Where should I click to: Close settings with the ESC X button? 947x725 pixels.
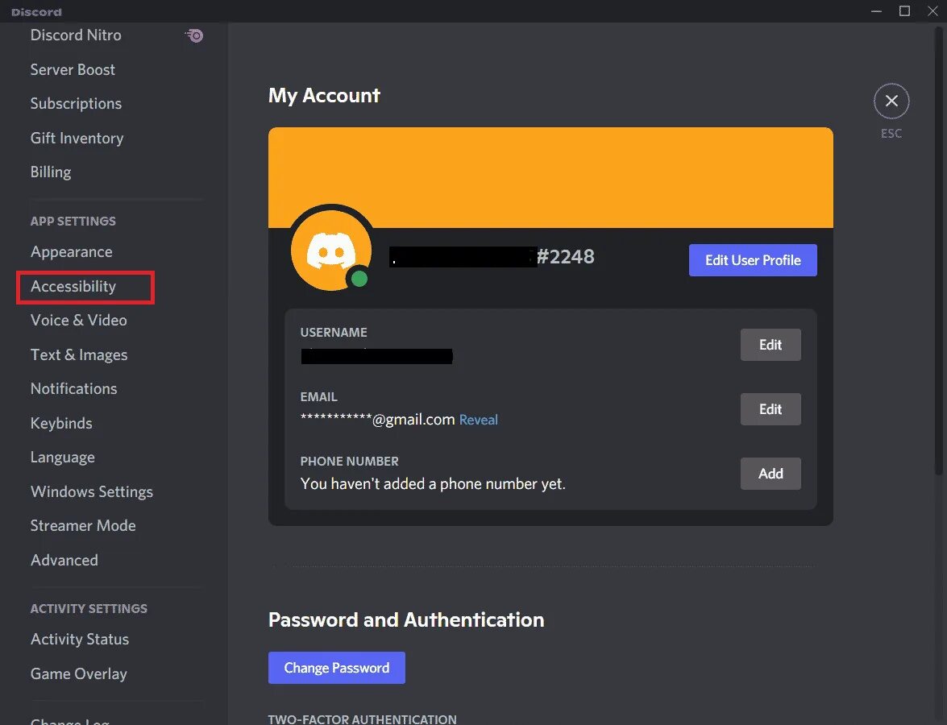click(x=891, y=101)
